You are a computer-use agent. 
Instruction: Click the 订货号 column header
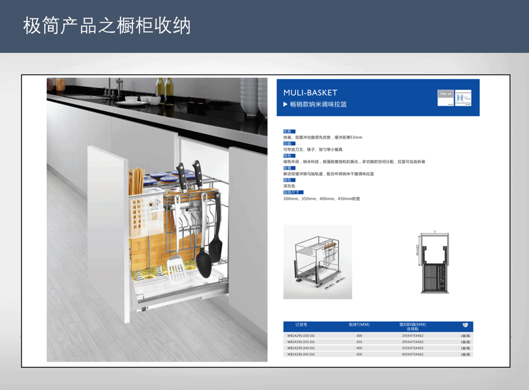(302, 324)
